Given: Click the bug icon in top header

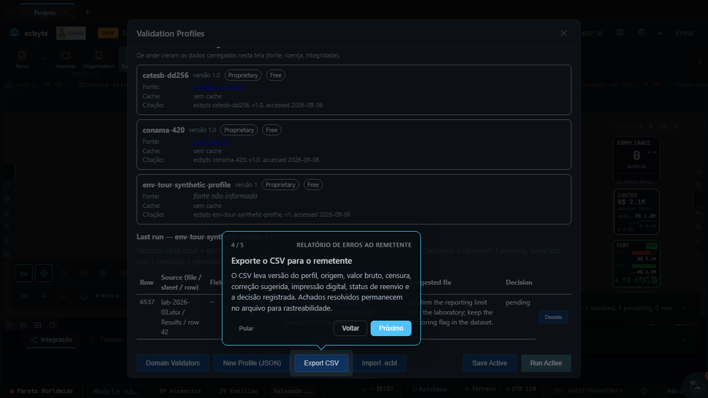Looking at the screenshot, I should pyautogui.click(x=641, y=33).
